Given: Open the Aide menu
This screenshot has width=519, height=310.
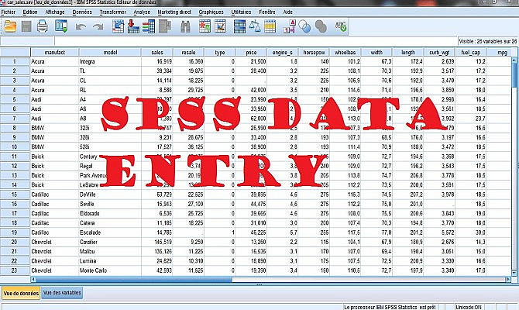Looking at the screenshot, I should point(287,12).
